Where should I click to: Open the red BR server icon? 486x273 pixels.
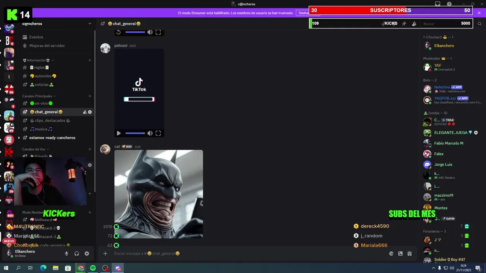coord(9,40)
